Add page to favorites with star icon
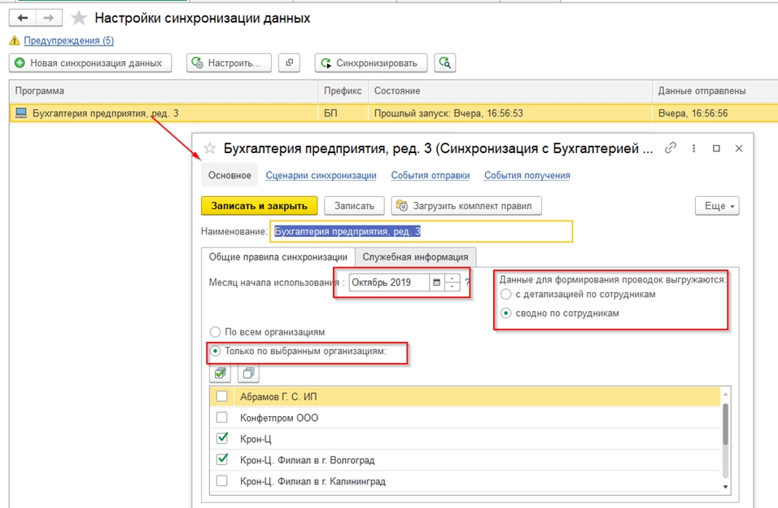The width and height of the screenshot is (778, 508). click(x=79, y=18)
